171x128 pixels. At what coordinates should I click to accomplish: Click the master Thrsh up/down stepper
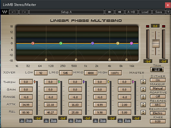[143, 82]
